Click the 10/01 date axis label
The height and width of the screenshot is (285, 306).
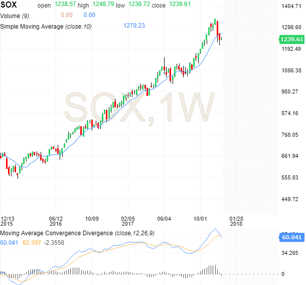click(x=201, y=219)
